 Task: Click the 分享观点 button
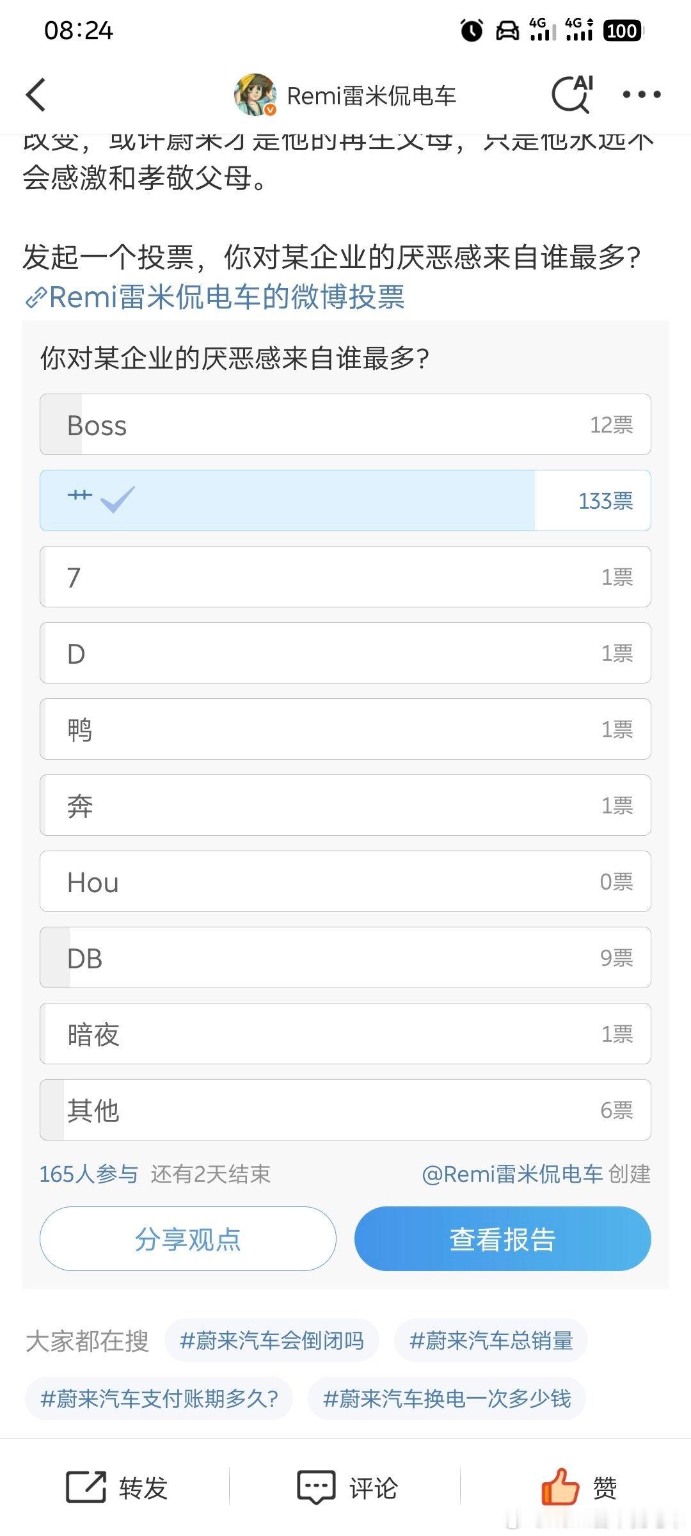pyautogui.click(x=188, y=1238)
